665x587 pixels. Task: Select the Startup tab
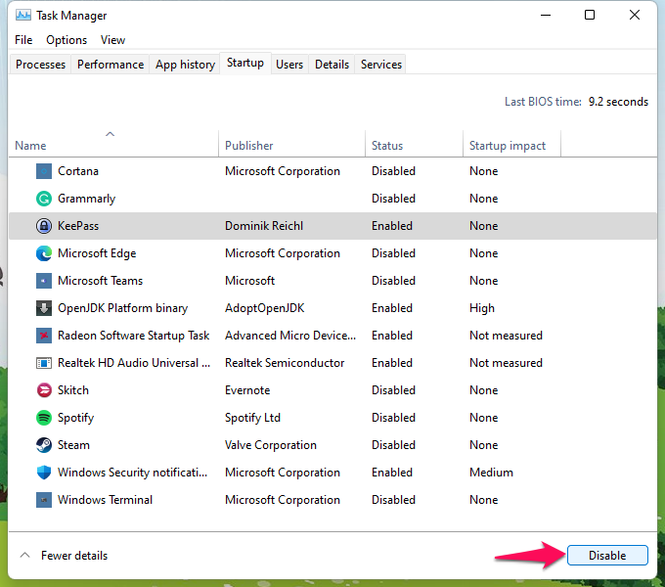click(245, 63)
